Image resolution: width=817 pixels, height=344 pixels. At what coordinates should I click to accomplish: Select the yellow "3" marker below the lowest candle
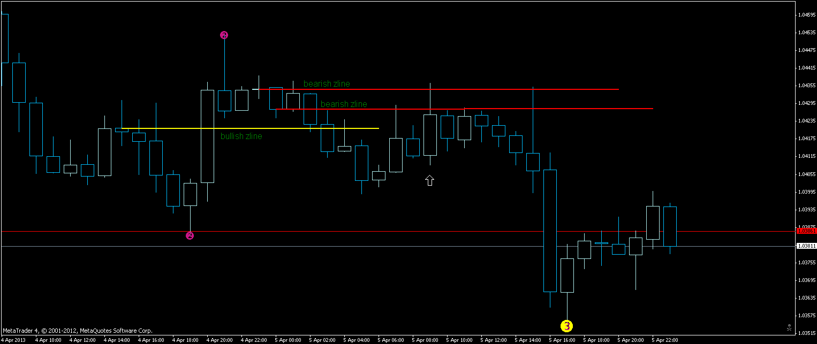(x=566, y=325)
